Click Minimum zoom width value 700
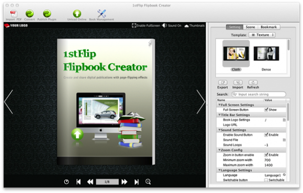This screenshot has width=303, height=193. (x=267, y=160)
